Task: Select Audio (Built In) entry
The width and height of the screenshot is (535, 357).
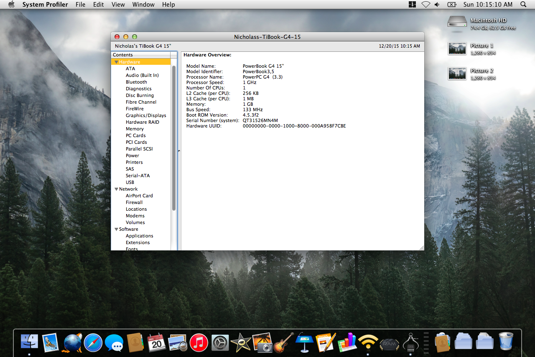Action: (x=142, y=75)
